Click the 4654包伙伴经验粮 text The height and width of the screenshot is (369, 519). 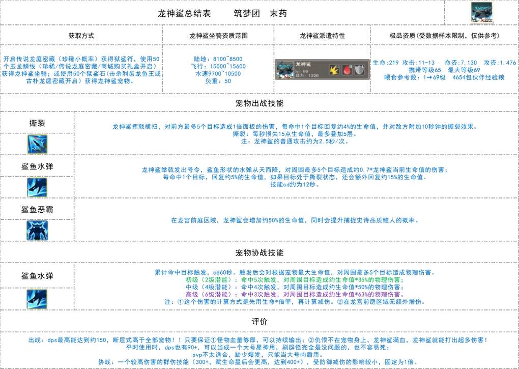pos(478,77)
